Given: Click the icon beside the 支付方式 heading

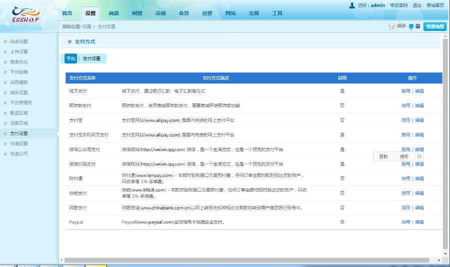Looking at the screenshot, I should pos(69,42).
